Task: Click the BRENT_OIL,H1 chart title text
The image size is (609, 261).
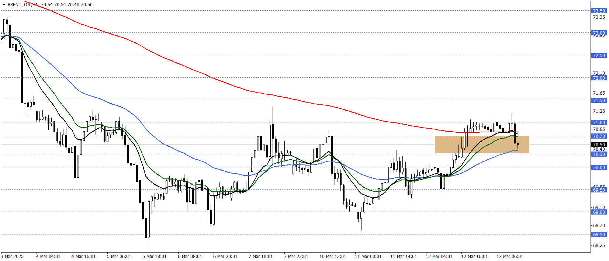Action: 23,5
